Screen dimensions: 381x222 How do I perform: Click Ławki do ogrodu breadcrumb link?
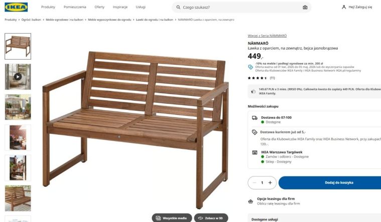click(x=154, y=20)
